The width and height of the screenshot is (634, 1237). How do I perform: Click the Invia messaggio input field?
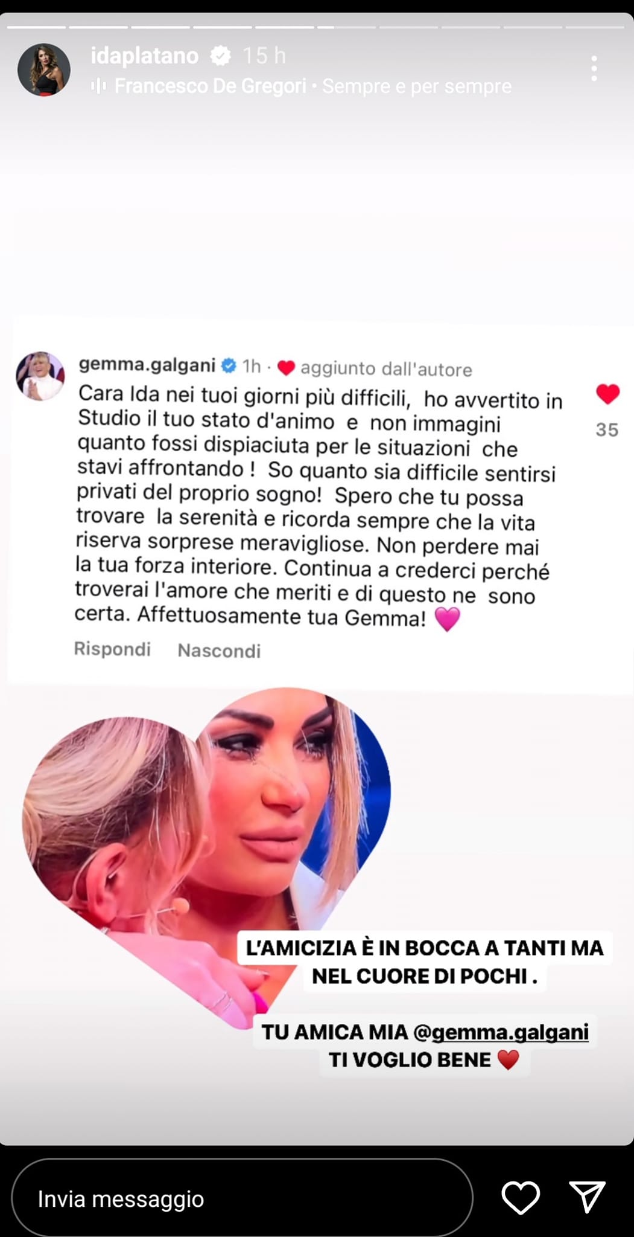click(x=242, y=1198)
